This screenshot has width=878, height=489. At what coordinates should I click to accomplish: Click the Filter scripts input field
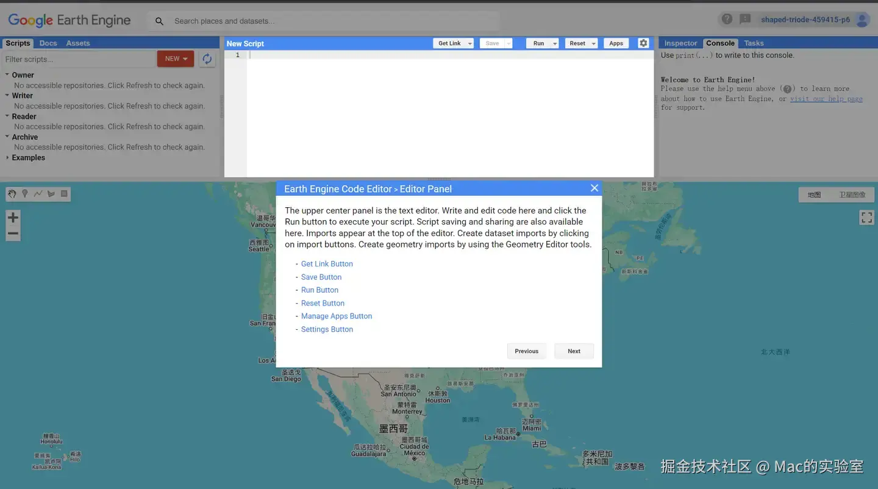click(79, 59)
